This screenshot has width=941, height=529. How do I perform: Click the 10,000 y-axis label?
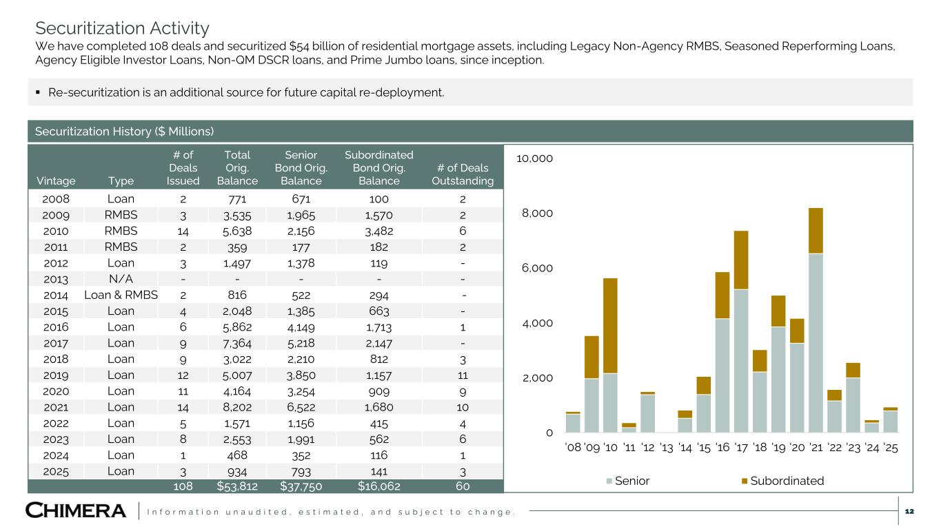tap(534, 158)
